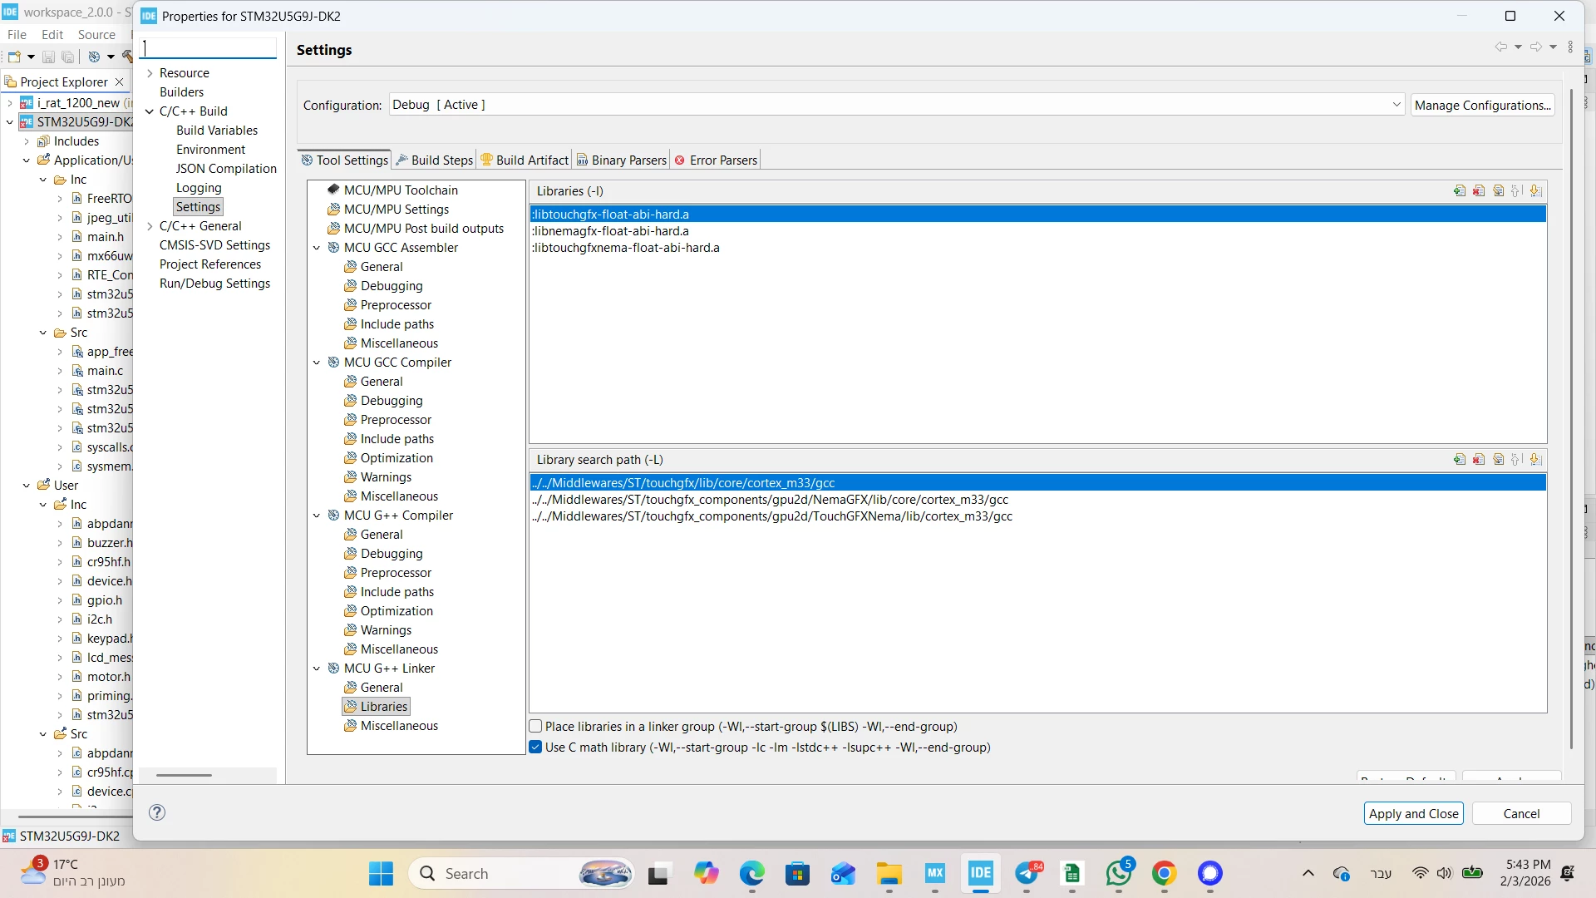Collapse the MCU G++ Linker group
The height and width of the screenshot is (898, 1596).
(317, 669)
